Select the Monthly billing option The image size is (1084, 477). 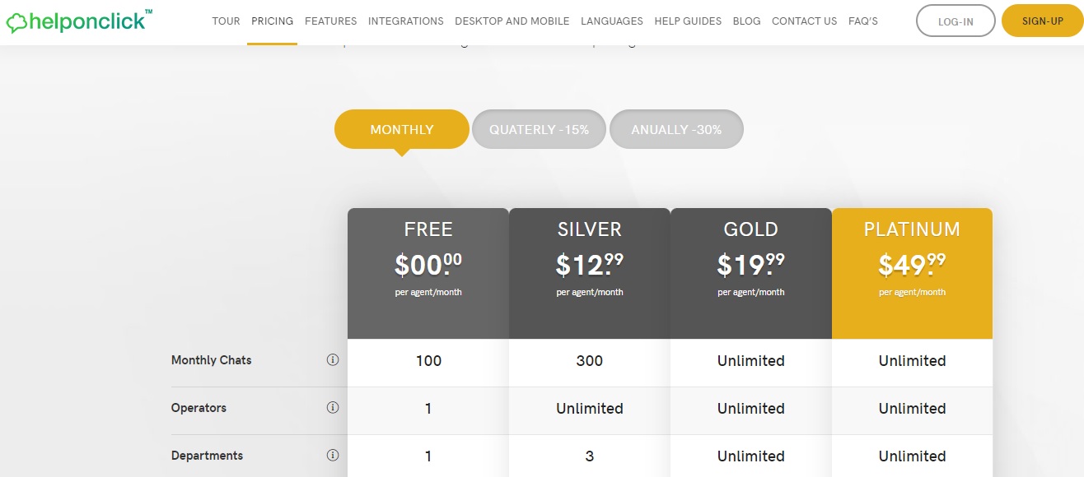tap(401, 130)
